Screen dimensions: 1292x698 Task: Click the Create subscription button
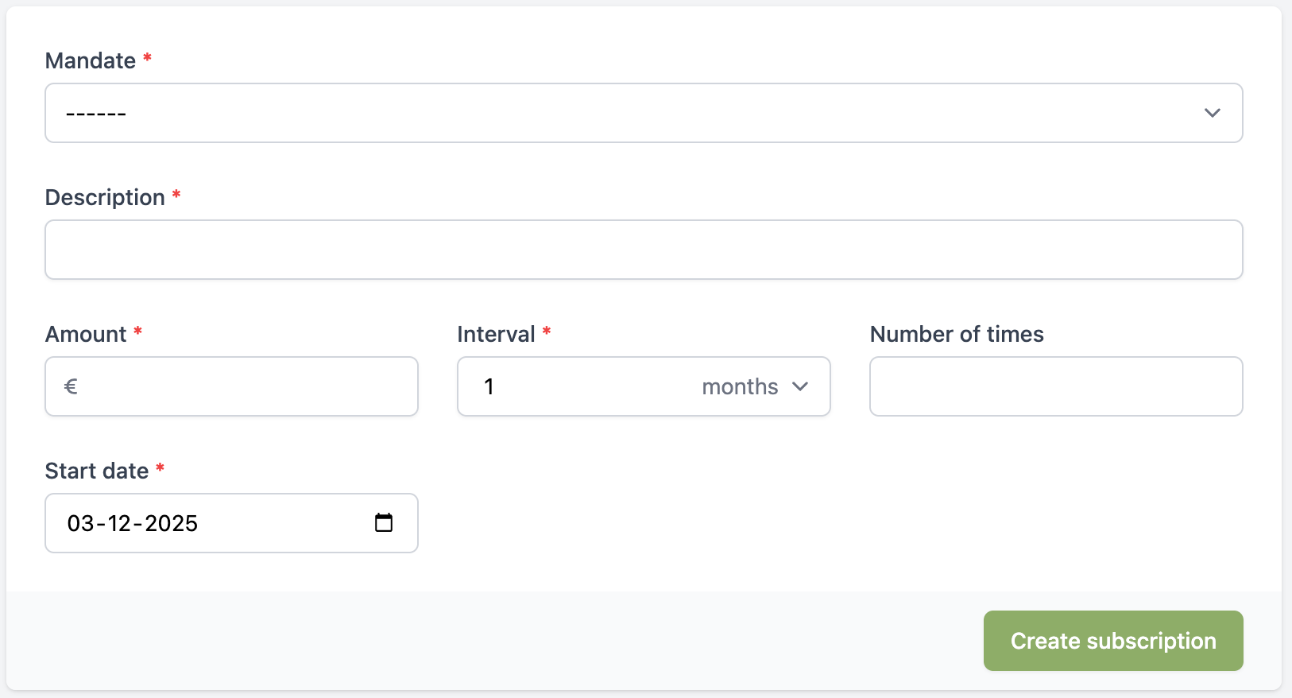point(1113,641)
